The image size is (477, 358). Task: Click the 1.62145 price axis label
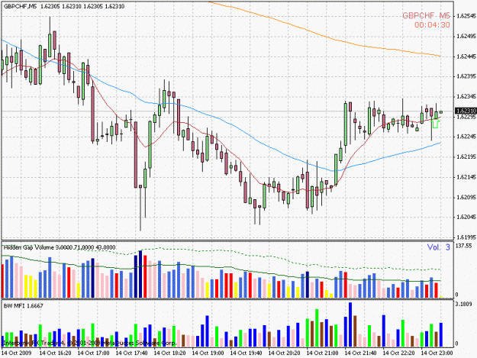[466, 177]
